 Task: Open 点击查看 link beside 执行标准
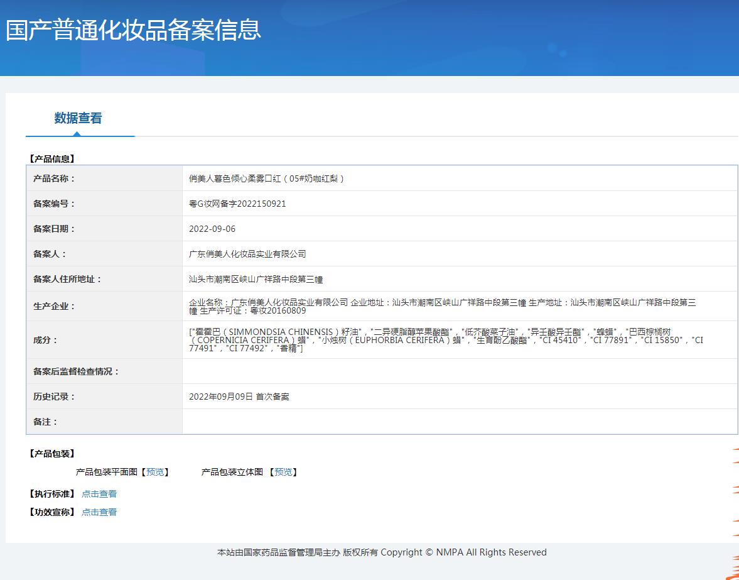[99, 494]
